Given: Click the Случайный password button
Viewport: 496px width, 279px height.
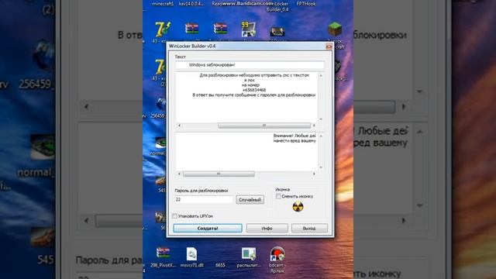Looking at the screenshot, I should [x=250, y=200].
